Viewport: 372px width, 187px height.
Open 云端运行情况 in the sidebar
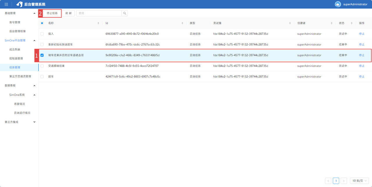pyautogui.click(x=22, y=113)
